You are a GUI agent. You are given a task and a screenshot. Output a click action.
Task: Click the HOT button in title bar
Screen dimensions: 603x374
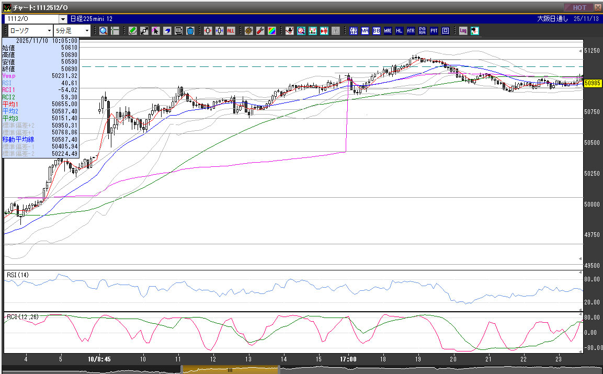coord(578,7)
